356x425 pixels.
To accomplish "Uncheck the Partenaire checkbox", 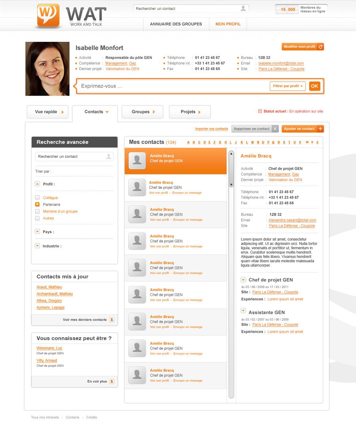I will (x=37, y=204).
